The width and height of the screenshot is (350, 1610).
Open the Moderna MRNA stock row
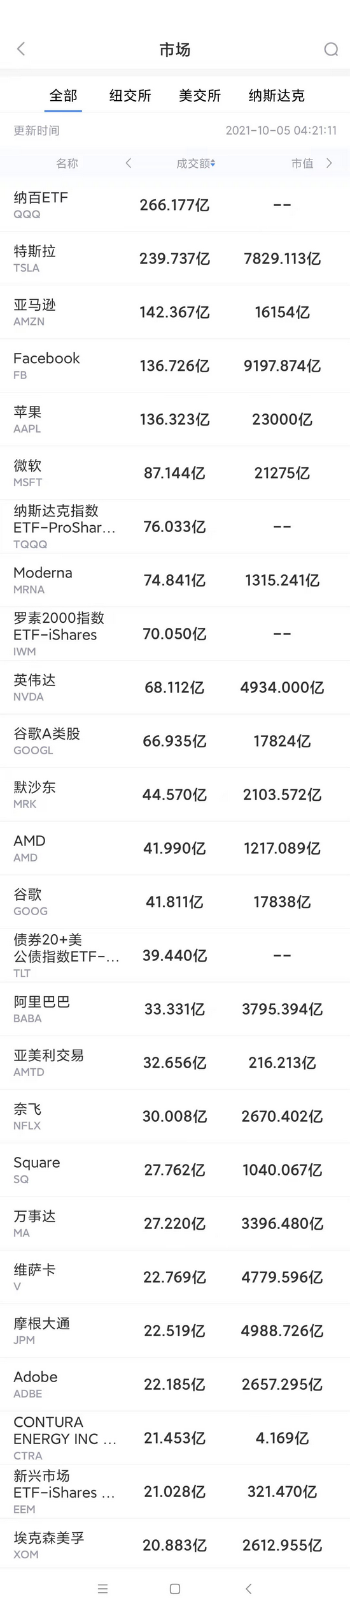pyautogui.click(x=175, y=580)
